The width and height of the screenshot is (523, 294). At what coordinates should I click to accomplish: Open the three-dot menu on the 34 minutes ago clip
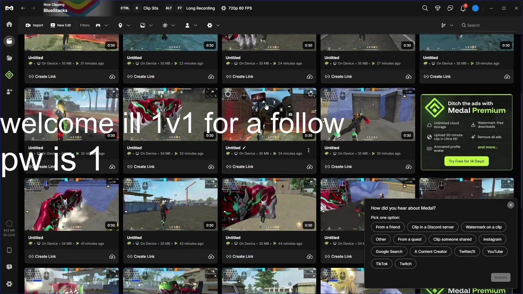click(308, 150)
